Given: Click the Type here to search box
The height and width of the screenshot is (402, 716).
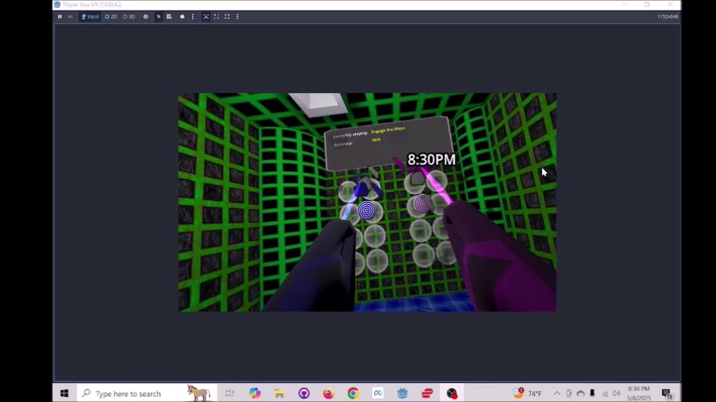Looking at the screenshot, I should click(x=131, y=393).
